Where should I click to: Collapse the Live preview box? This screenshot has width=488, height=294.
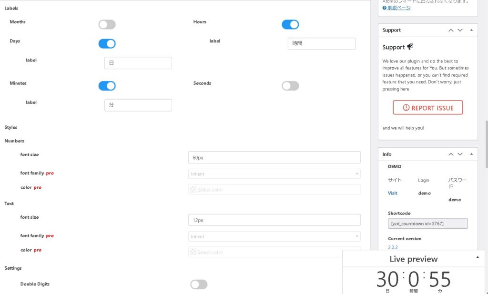478,257
